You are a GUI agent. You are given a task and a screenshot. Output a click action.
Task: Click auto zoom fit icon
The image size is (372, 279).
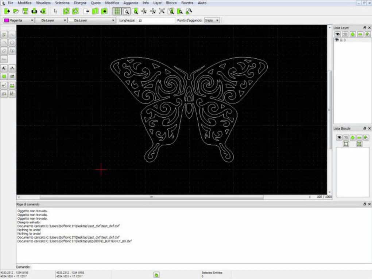click(x=162, y=11)
